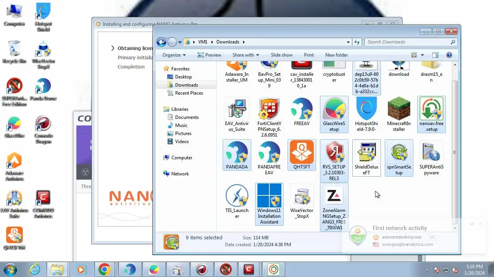Open the Share with dropdown

246,55
